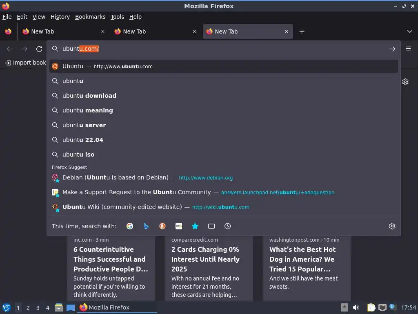The width and height of the screenshot is (418, 314).
Task: Select Mozilla Firefox taskbar entry
Action: (117, 307)
